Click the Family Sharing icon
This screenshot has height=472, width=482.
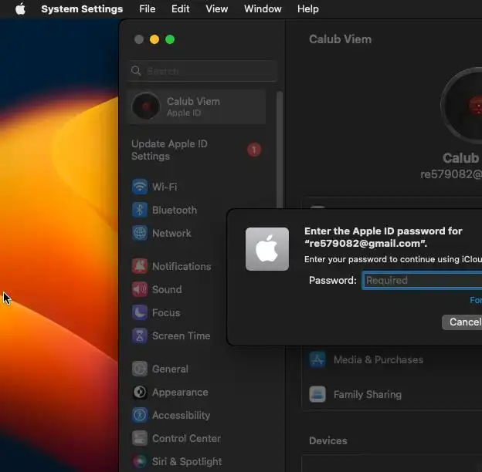[317, 394]
